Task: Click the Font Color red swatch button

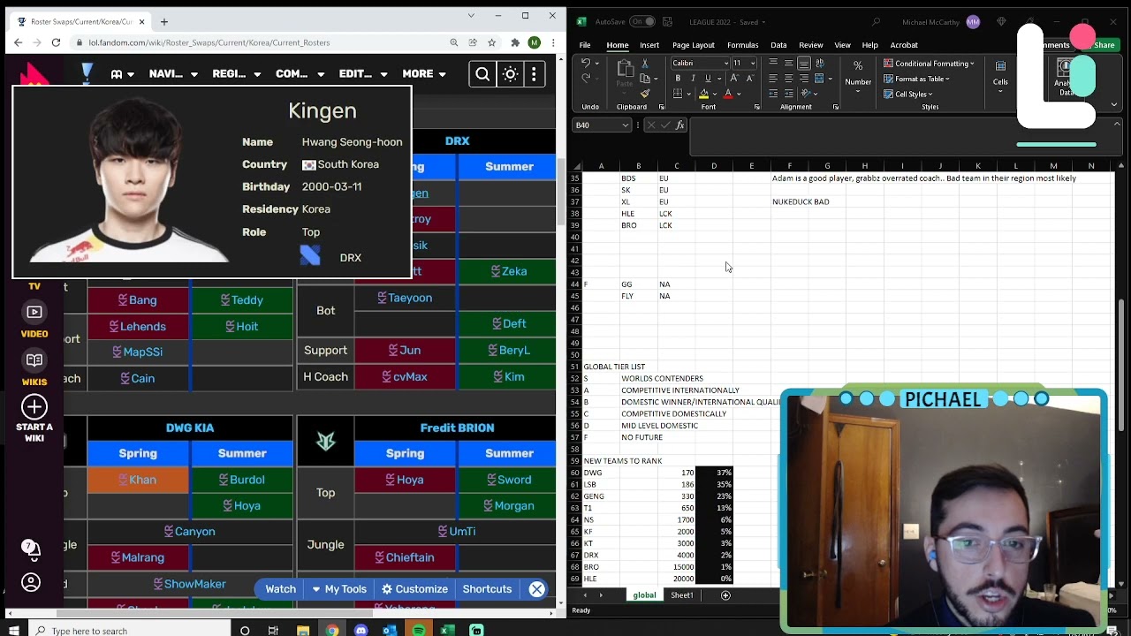Action: pos(728,94)
